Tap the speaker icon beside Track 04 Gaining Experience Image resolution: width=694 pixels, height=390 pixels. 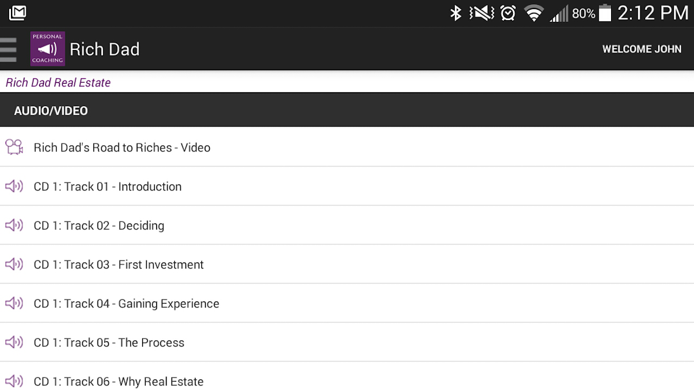(x=14, y=303)
